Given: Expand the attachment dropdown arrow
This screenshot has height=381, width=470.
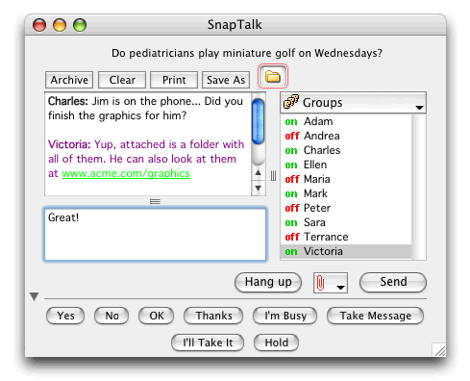Looking at the screenshot, I should click(x=340, y=288).
